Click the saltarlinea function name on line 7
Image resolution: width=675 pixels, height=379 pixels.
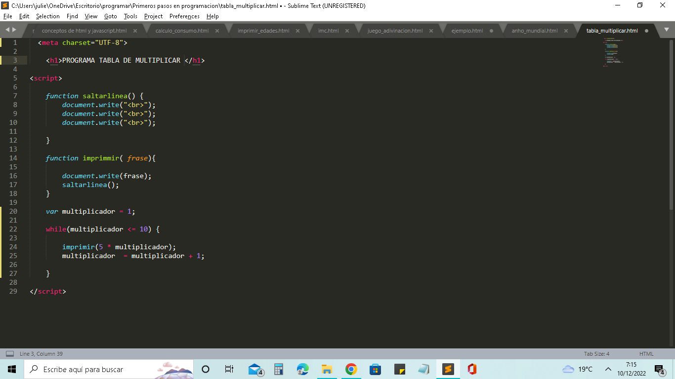(105, 96)
